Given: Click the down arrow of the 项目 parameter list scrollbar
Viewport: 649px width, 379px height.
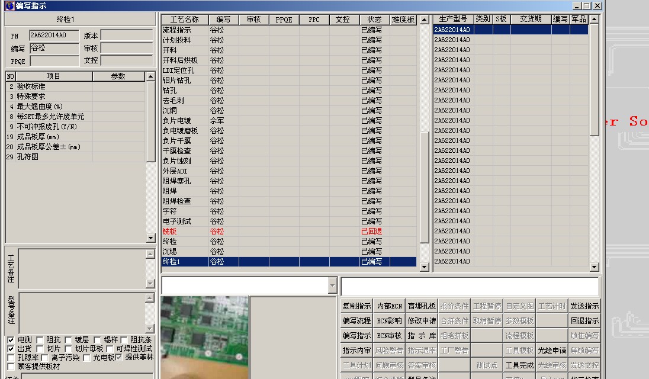Looking at the screenshot, I should click(x=150, y=238).
